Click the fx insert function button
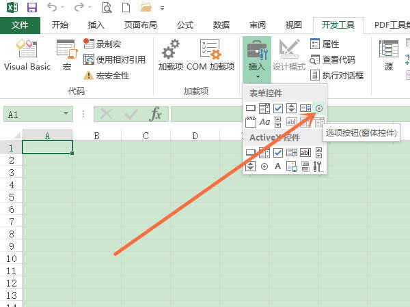 (156, 114)
